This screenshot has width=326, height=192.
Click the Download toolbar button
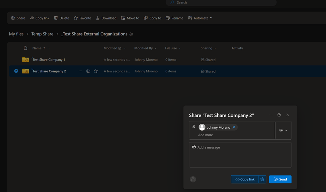point(106,18)
